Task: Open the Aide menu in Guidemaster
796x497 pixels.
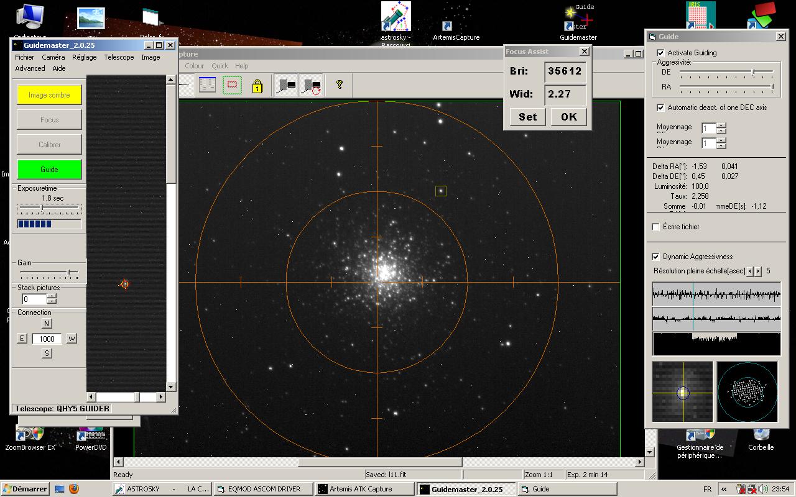Action: 59,68
